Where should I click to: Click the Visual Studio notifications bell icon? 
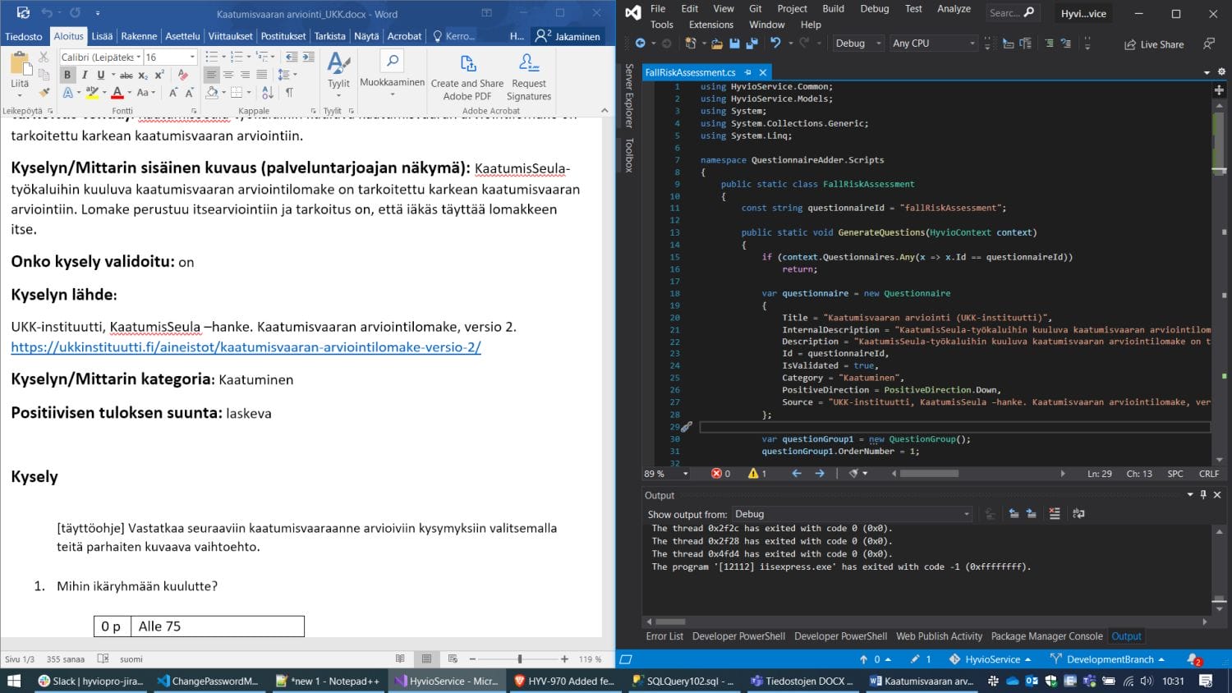click(x=1193, y=659)
